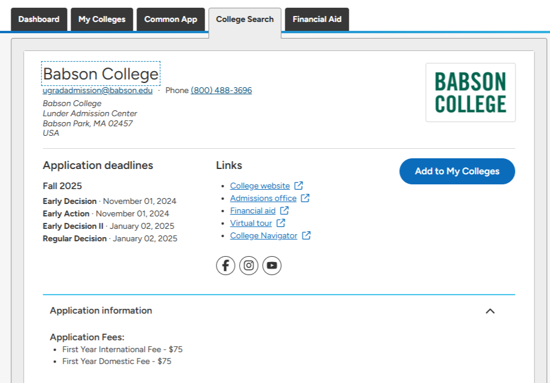Click Add to My Colleges button
Image resolution: width=550 pixels, height=383 pixels.
point(457,171)
